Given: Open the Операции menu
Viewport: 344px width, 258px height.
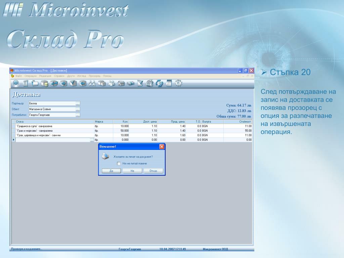Looking at the screenshot, I should 31,76.
